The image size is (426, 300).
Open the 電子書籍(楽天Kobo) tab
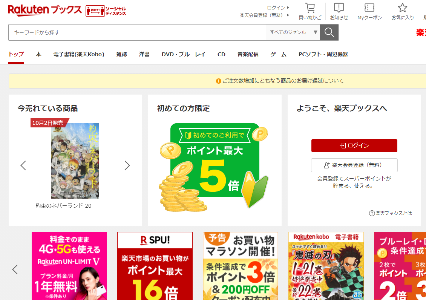[79, 54]
